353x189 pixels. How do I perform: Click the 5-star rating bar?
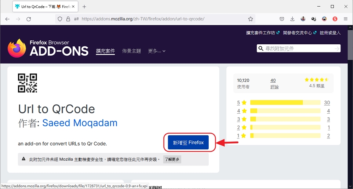[x=285, y=103]
